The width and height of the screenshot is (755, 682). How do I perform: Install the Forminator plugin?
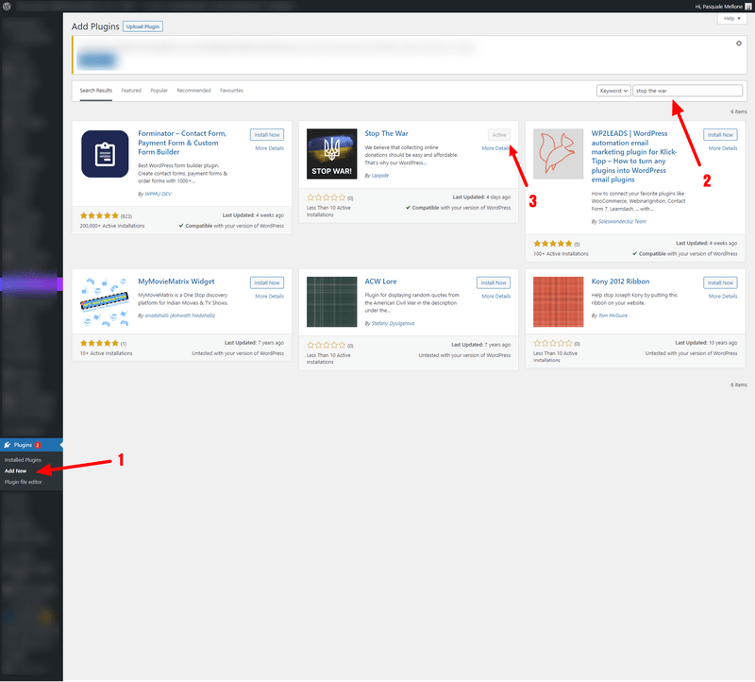click(x=267, y=135)
